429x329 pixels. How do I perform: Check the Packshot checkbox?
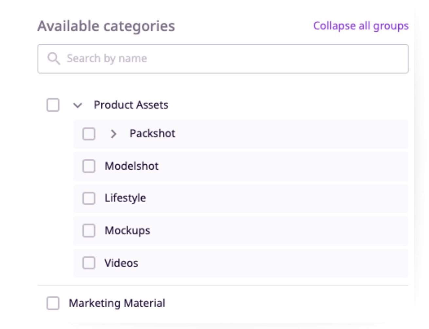(x=88, y=133)
